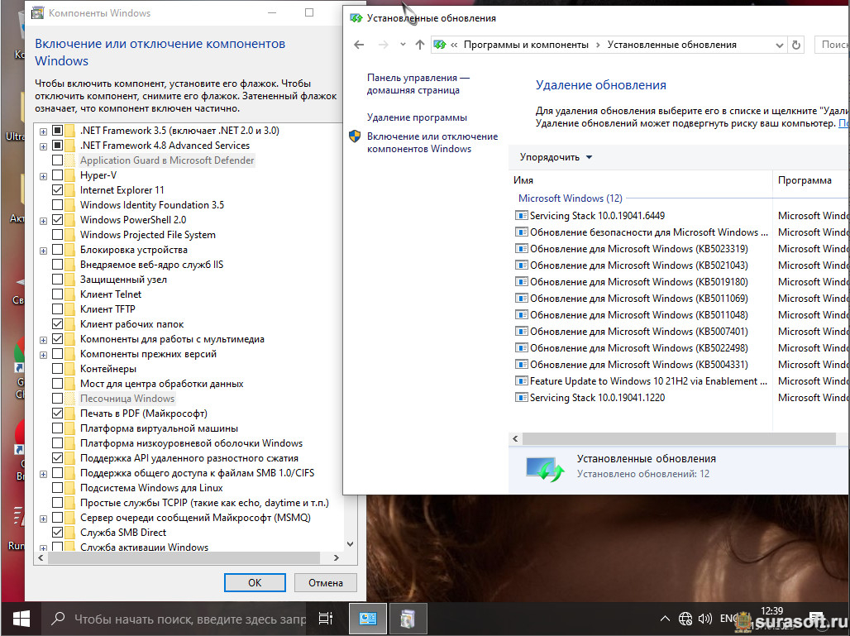Select the Servicing Stack 10.0.19041.6449 update
This screenshot has width=850, height=636.
tap(597, 216)
